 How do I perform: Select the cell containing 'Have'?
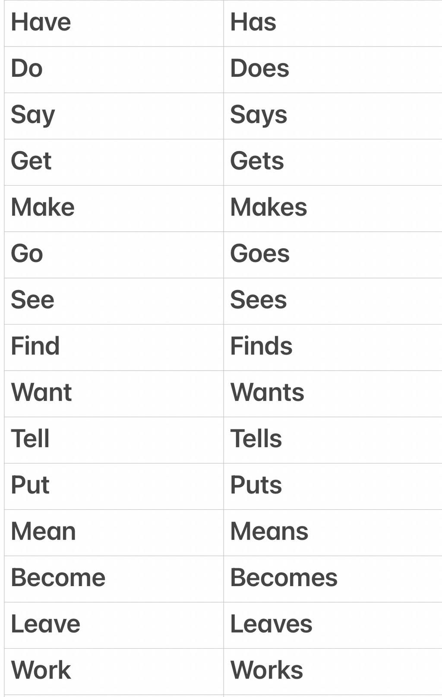(x=114, y=23)
